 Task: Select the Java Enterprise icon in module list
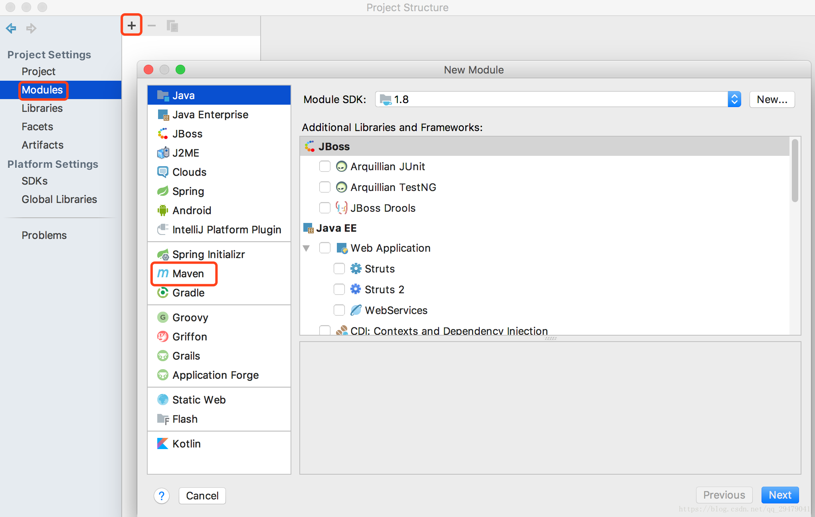[x=163, y=115]
